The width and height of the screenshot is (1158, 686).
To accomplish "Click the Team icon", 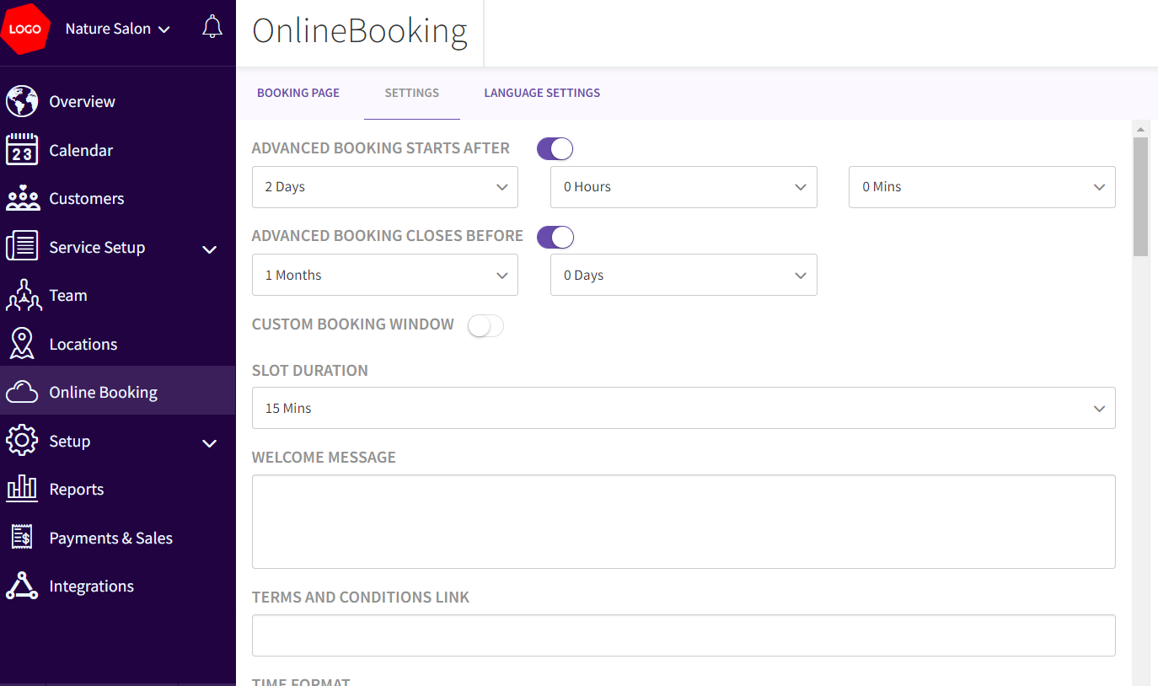I will [x=22, y=295].
